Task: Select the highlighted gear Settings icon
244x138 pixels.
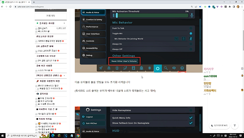Action: [158, 68]
